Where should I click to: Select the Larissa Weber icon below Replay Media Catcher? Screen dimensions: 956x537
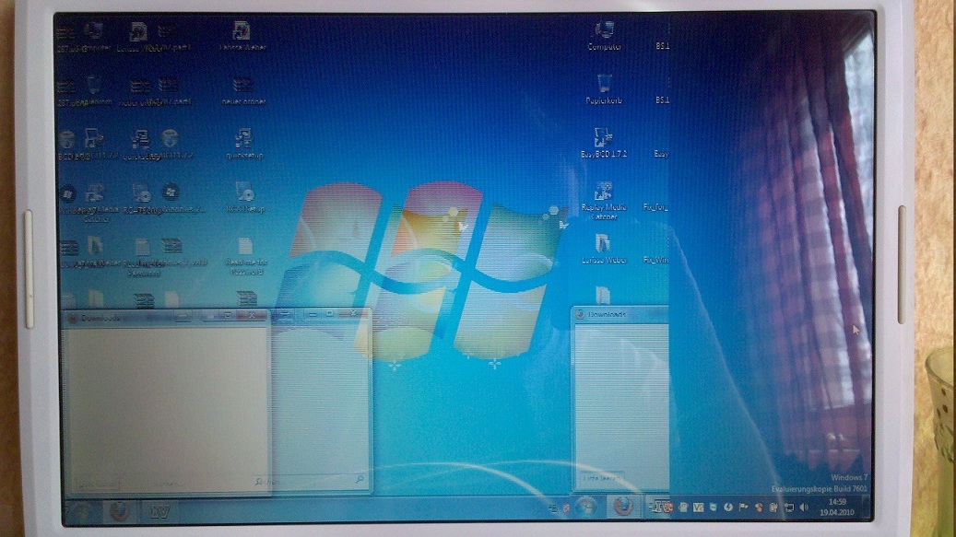click(x=604, y=249)
